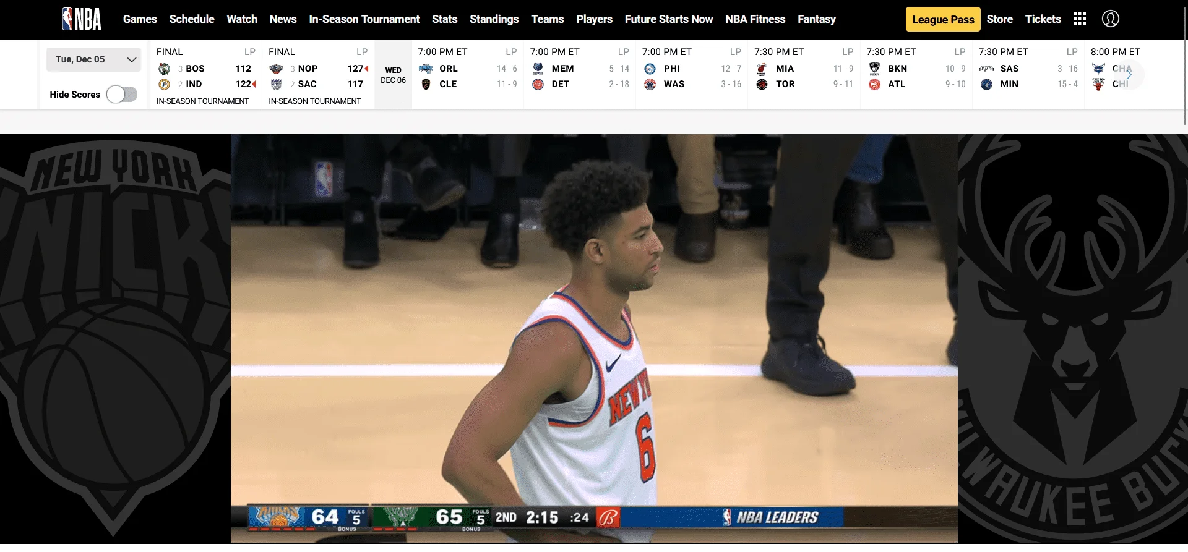Image resolution: width=1188 pixels, height=552 pixels.
Task: Open the Watch menu
Action: click(x=242, y=19)
